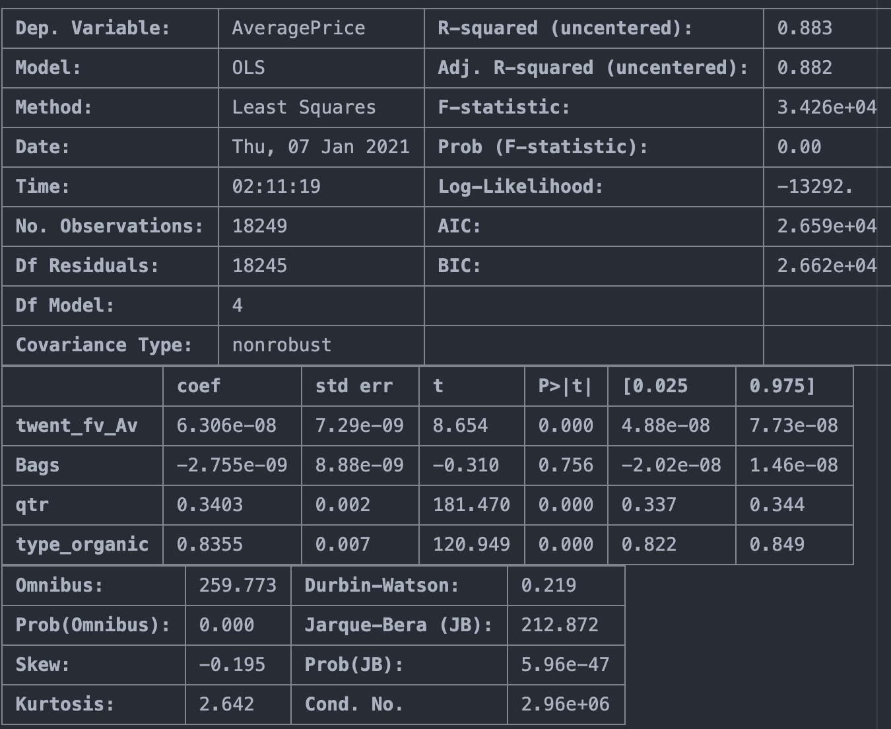Screen dimensions: 891x729
Task: Select the nonrobust covariance type cell
Action: tap(282, 345)
